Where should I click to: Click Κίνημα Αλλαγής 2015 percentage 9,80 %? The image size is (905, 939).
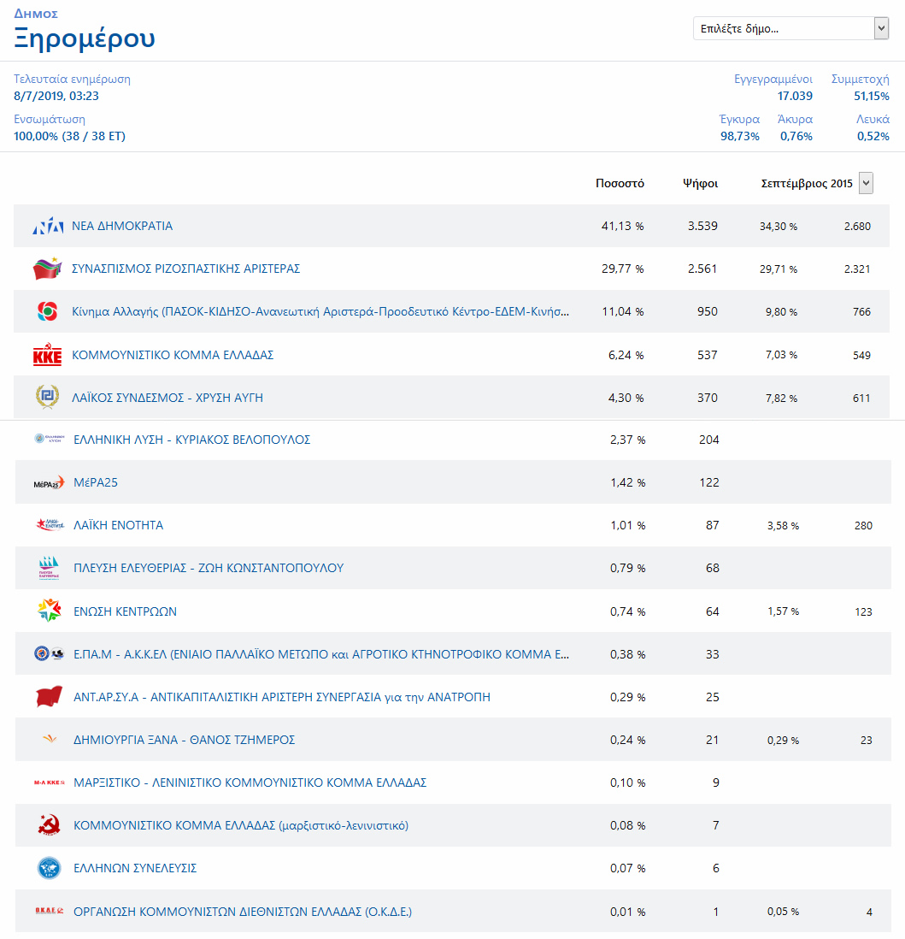click(781, 312)
